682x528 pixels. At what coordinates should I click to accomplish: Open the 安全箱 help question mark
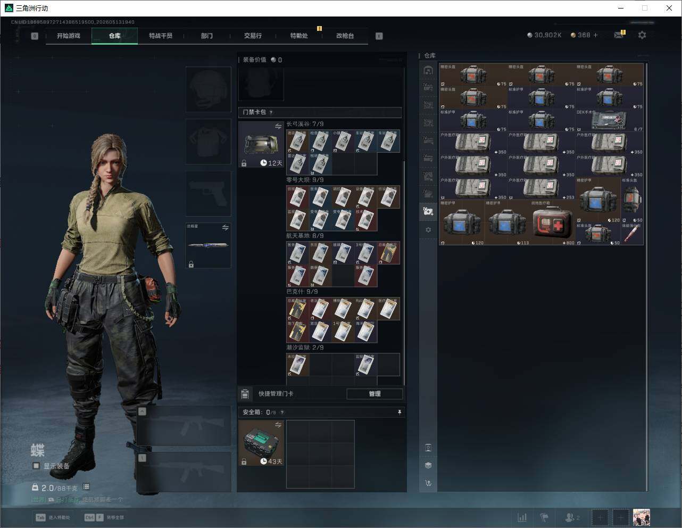(x=282, y=412)
